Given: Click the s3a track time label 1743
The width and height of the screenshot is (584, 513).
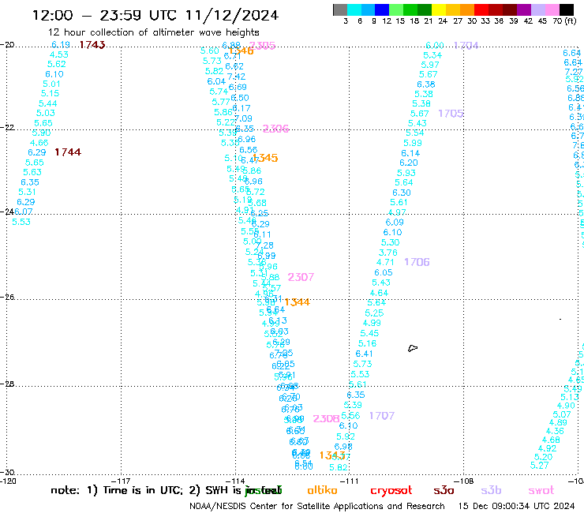Looking at the screenshot, I should [x=92, y=45].
